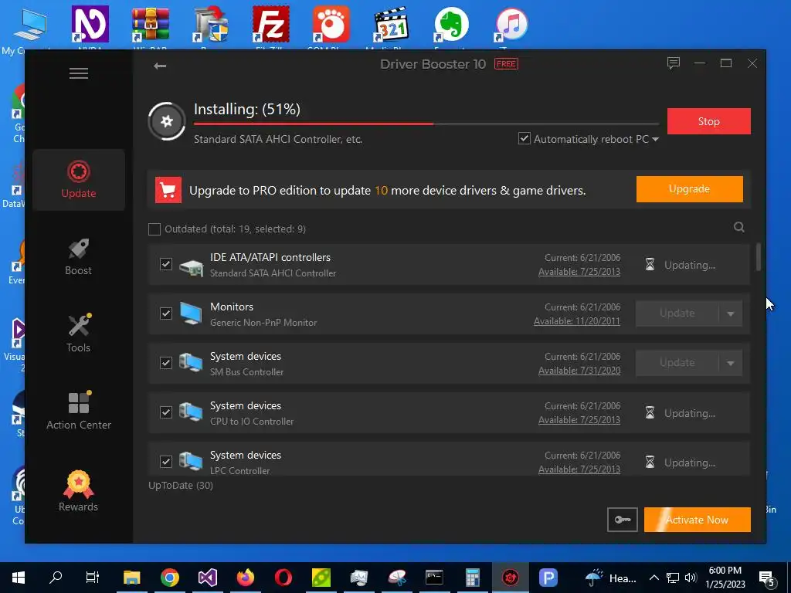Go back with the left arrow
The height and width of the screenshot is (593, 791).
point(160,66)
